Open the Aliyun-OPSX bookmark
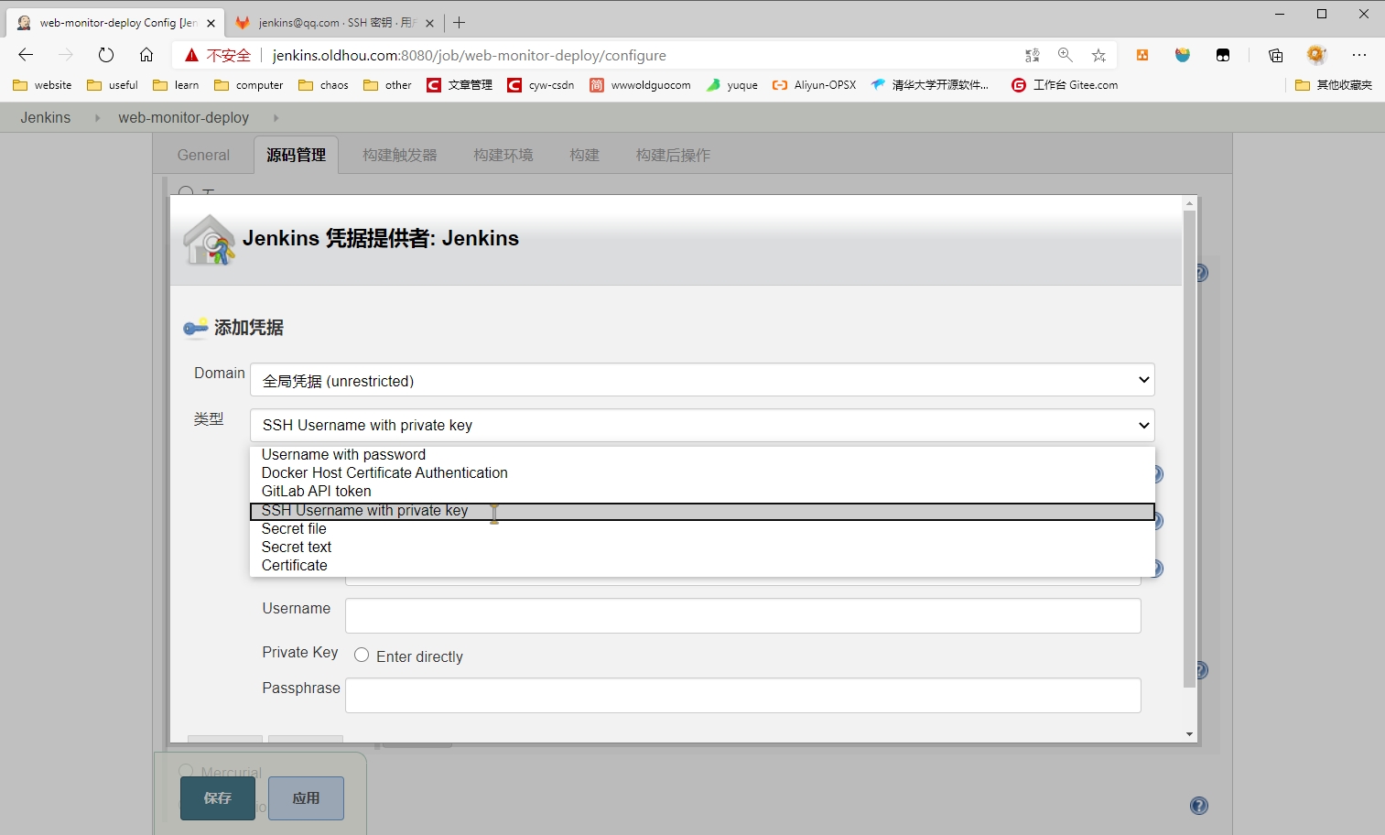The width and height of the screenshot is (1385, 835). point(814,85)
